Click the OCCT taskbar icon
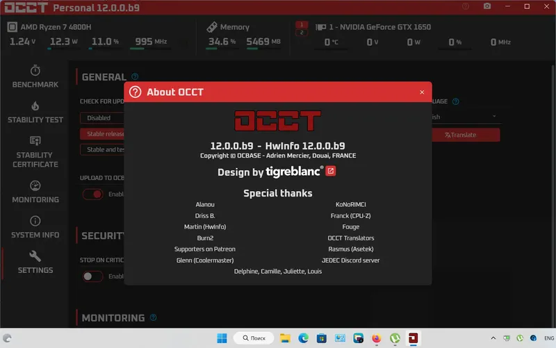 (x=413, y=338)
